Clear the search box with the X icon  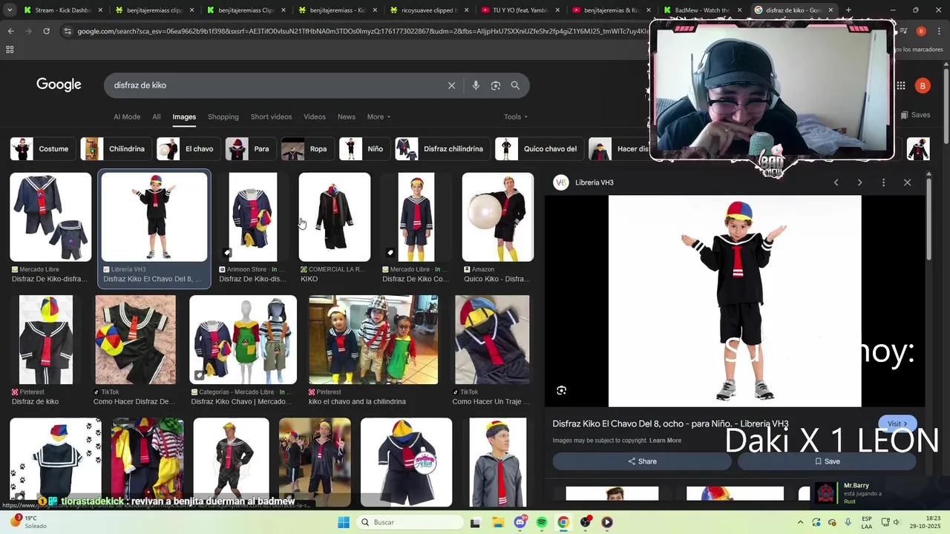(451, 85)
